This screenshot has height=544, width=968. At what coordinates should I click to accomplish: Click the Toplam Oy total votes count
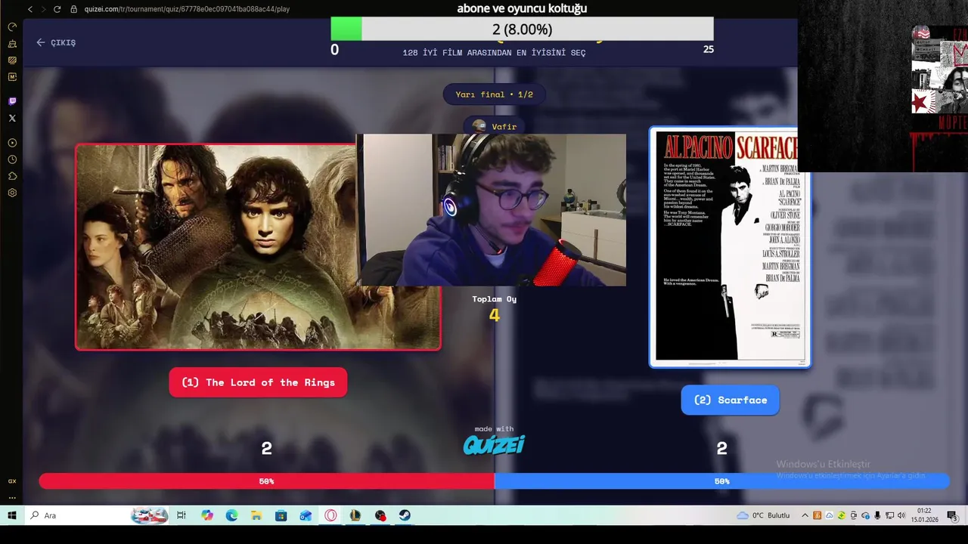click(x=494, y=315)
